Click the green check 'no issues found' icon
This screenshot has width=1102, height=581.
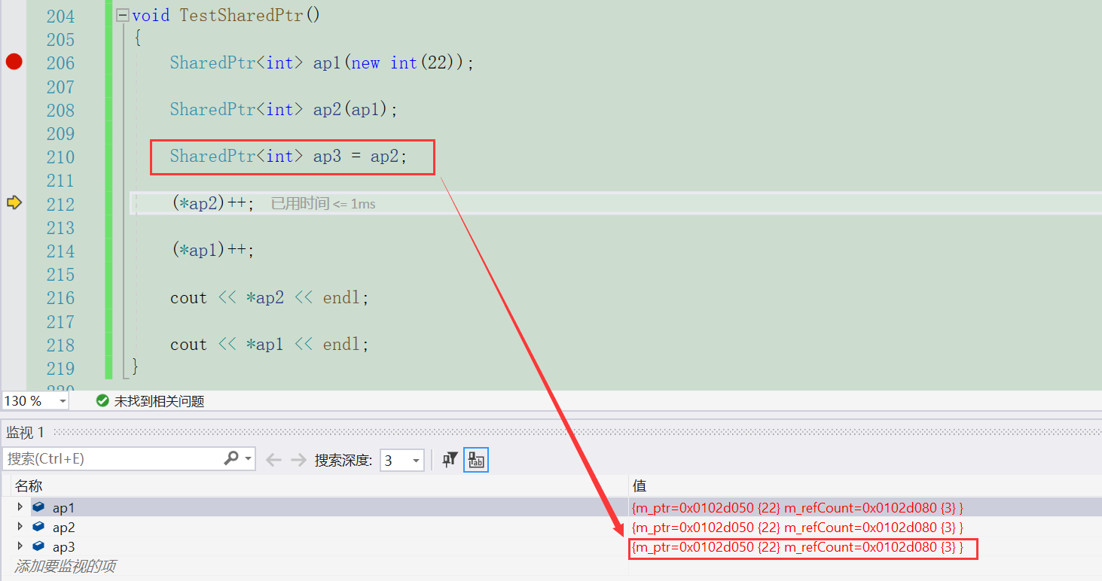point(102,401)
